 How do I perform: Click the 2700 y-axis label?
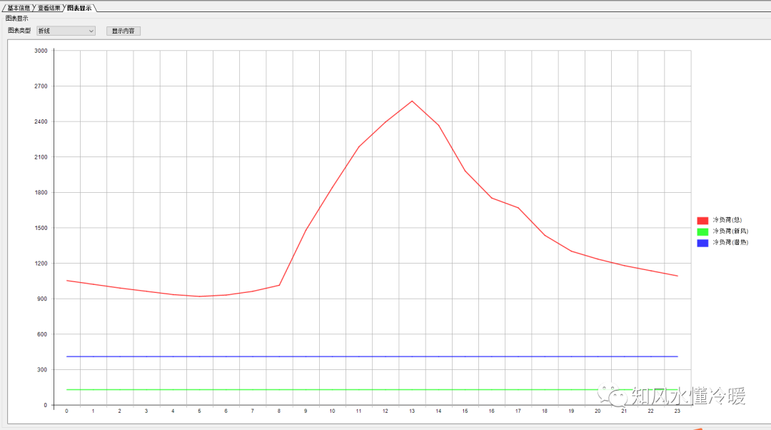(x=41, y=86)
